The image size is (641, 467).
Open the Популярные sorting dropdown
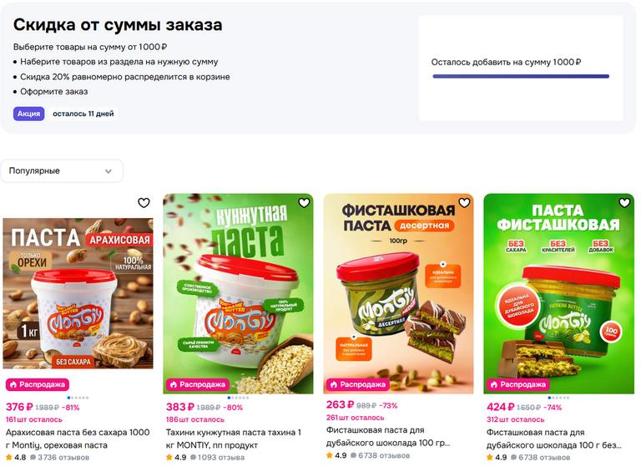pyautogui.click(x=61, y=170)
